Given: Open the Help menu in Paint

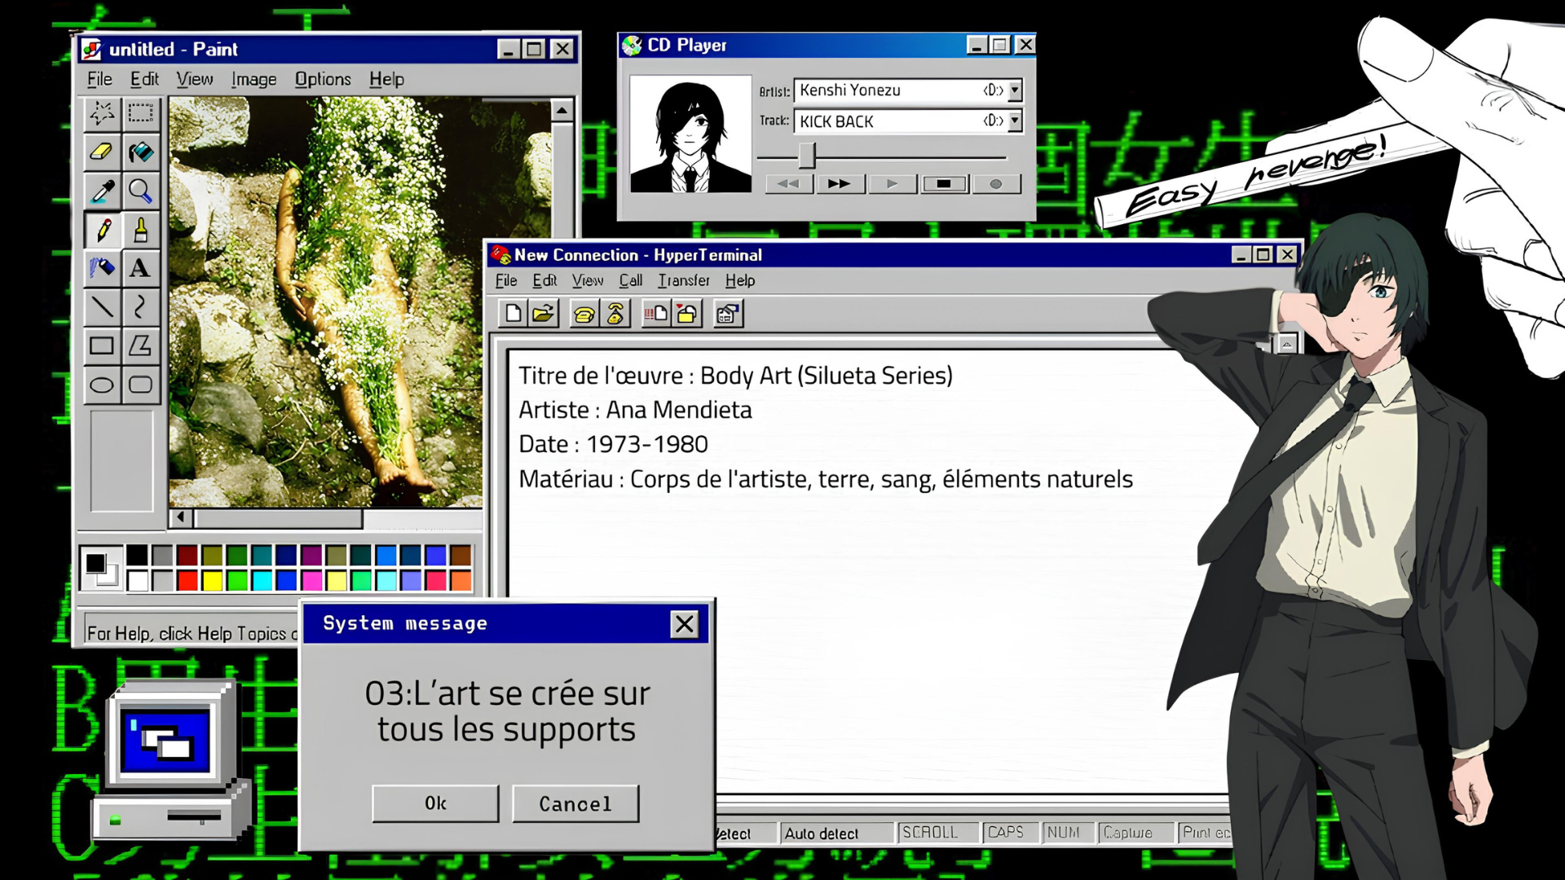Looking at the screenshot, I should (x=386, y=79).
